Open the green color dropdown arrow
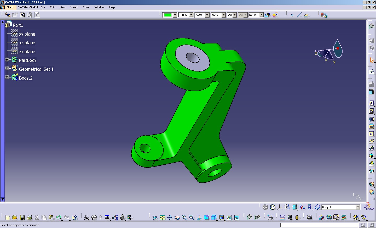 pos(175,15)
